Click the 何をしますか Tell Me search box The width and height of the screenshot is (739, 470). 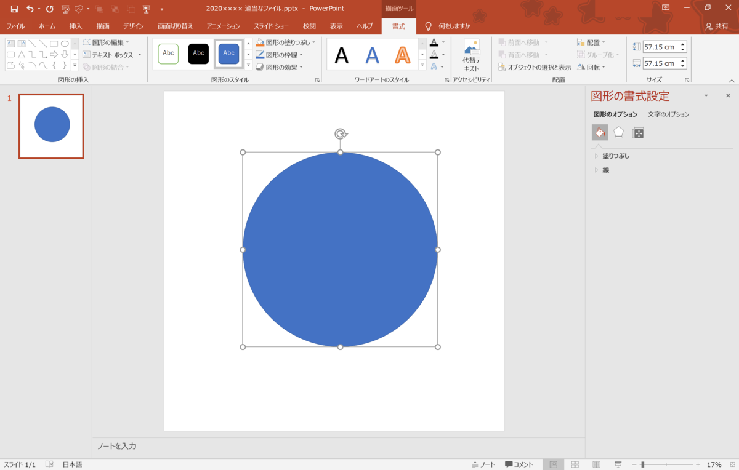click(x=454, y=26)
